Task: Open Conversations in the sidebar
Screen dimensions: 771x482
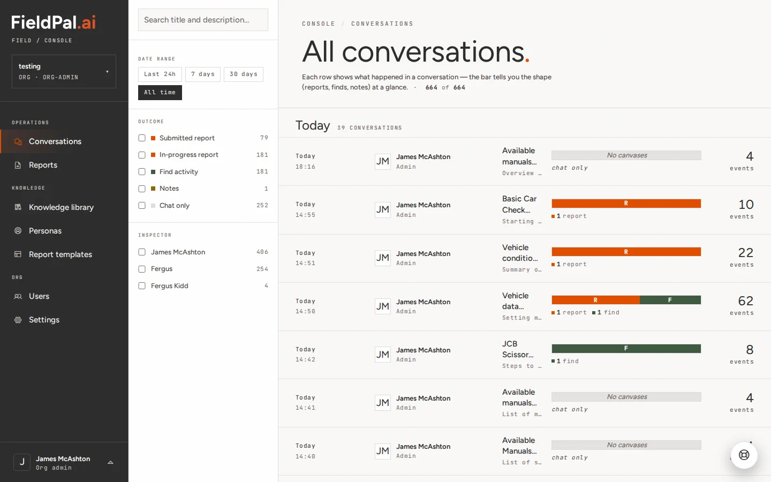Action: (64, 141)
